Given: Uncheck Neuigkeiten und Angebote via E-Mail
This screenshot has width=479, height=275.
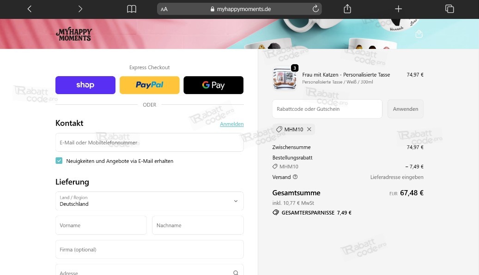Looking at the screenshot, I should [59, 161].
